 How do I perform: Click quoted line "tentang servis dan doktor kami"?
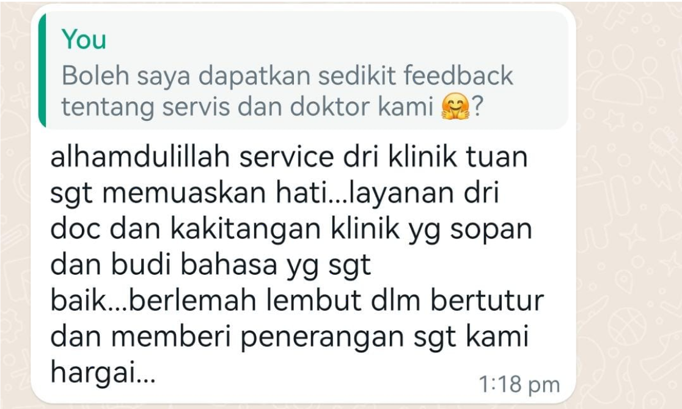[248, 107]
